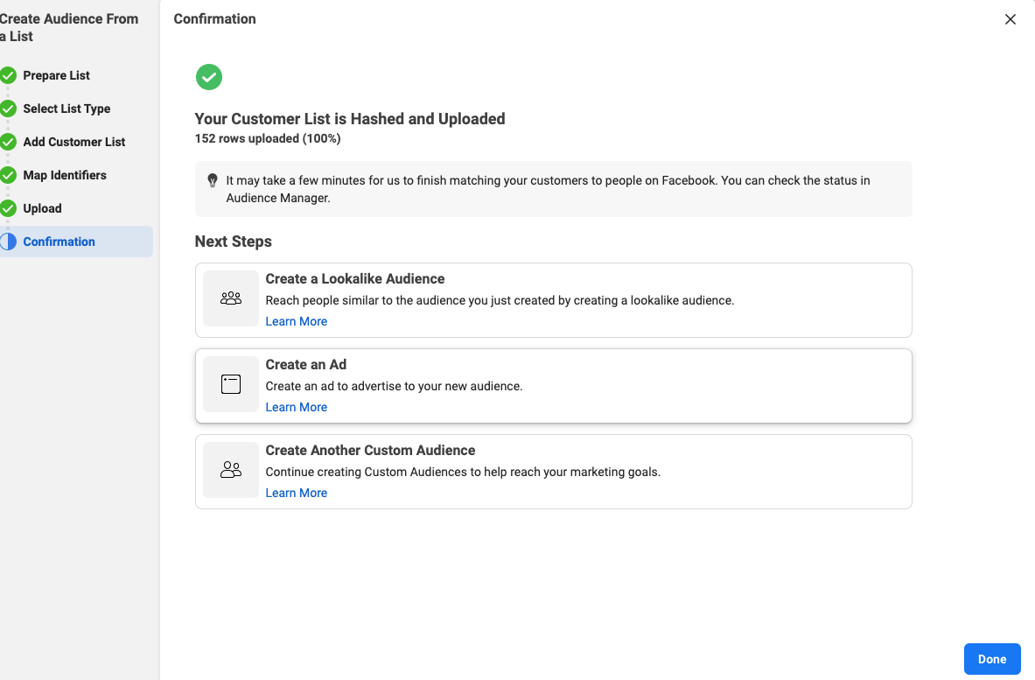Open Learn More under Another Custom Audience

297,494
